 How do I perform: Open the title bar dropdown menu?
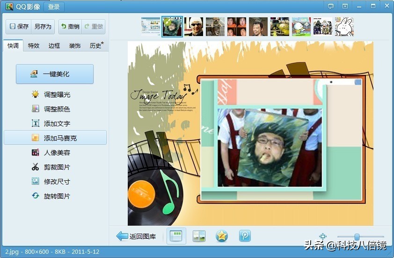pyautogui.click(x=345, y=6)
